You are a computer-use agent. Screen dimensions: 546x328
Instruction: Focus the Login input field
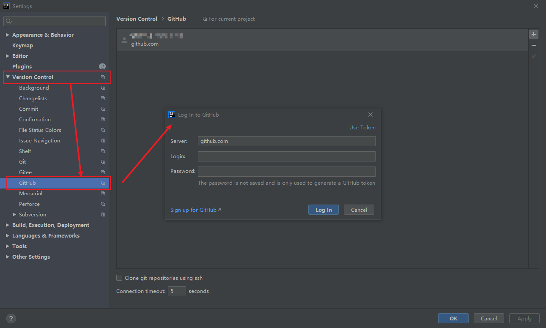(287, 156)
